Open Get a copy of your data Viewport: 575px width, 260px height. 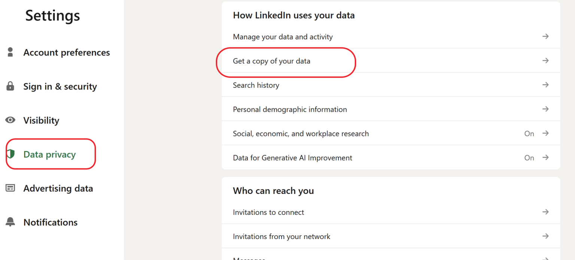[271, 61]
